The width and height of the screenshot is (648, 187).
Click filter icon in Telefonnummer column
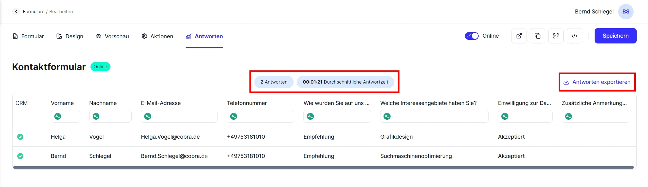pos(234,116)
